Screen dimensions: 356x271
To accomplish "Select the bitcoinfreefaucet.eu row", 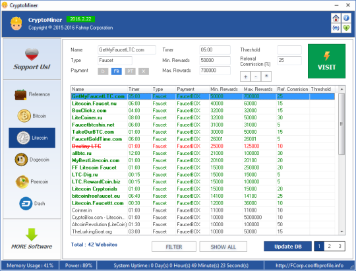I will point(203,196).
